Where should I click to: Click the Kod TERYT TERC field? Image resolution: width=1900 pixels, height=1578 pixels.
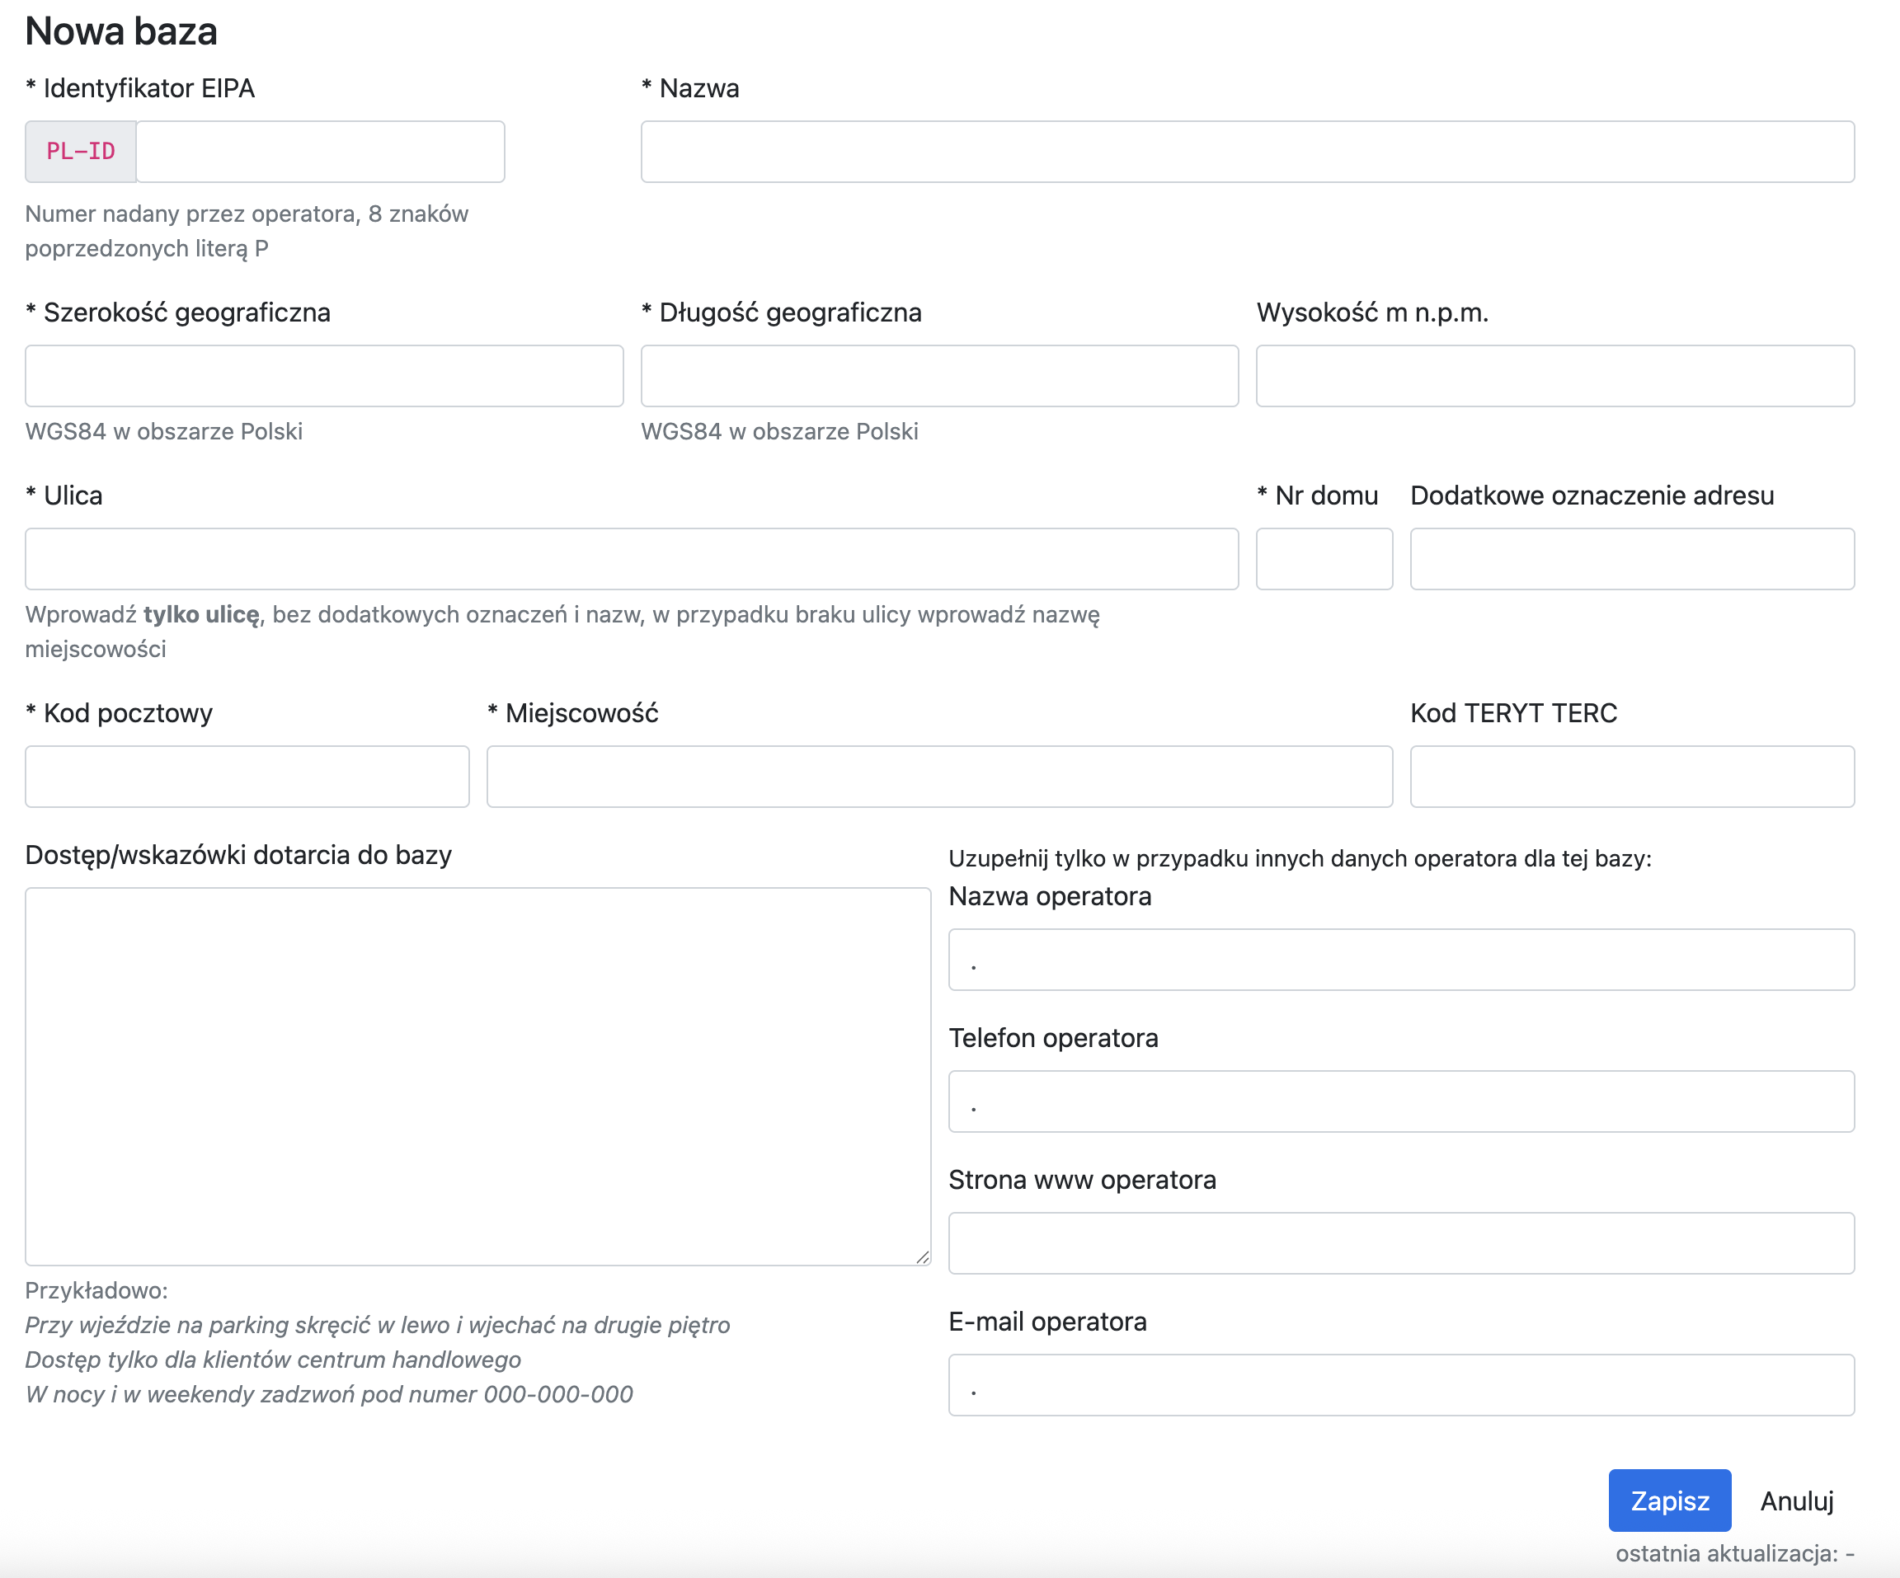[1631, 776]
